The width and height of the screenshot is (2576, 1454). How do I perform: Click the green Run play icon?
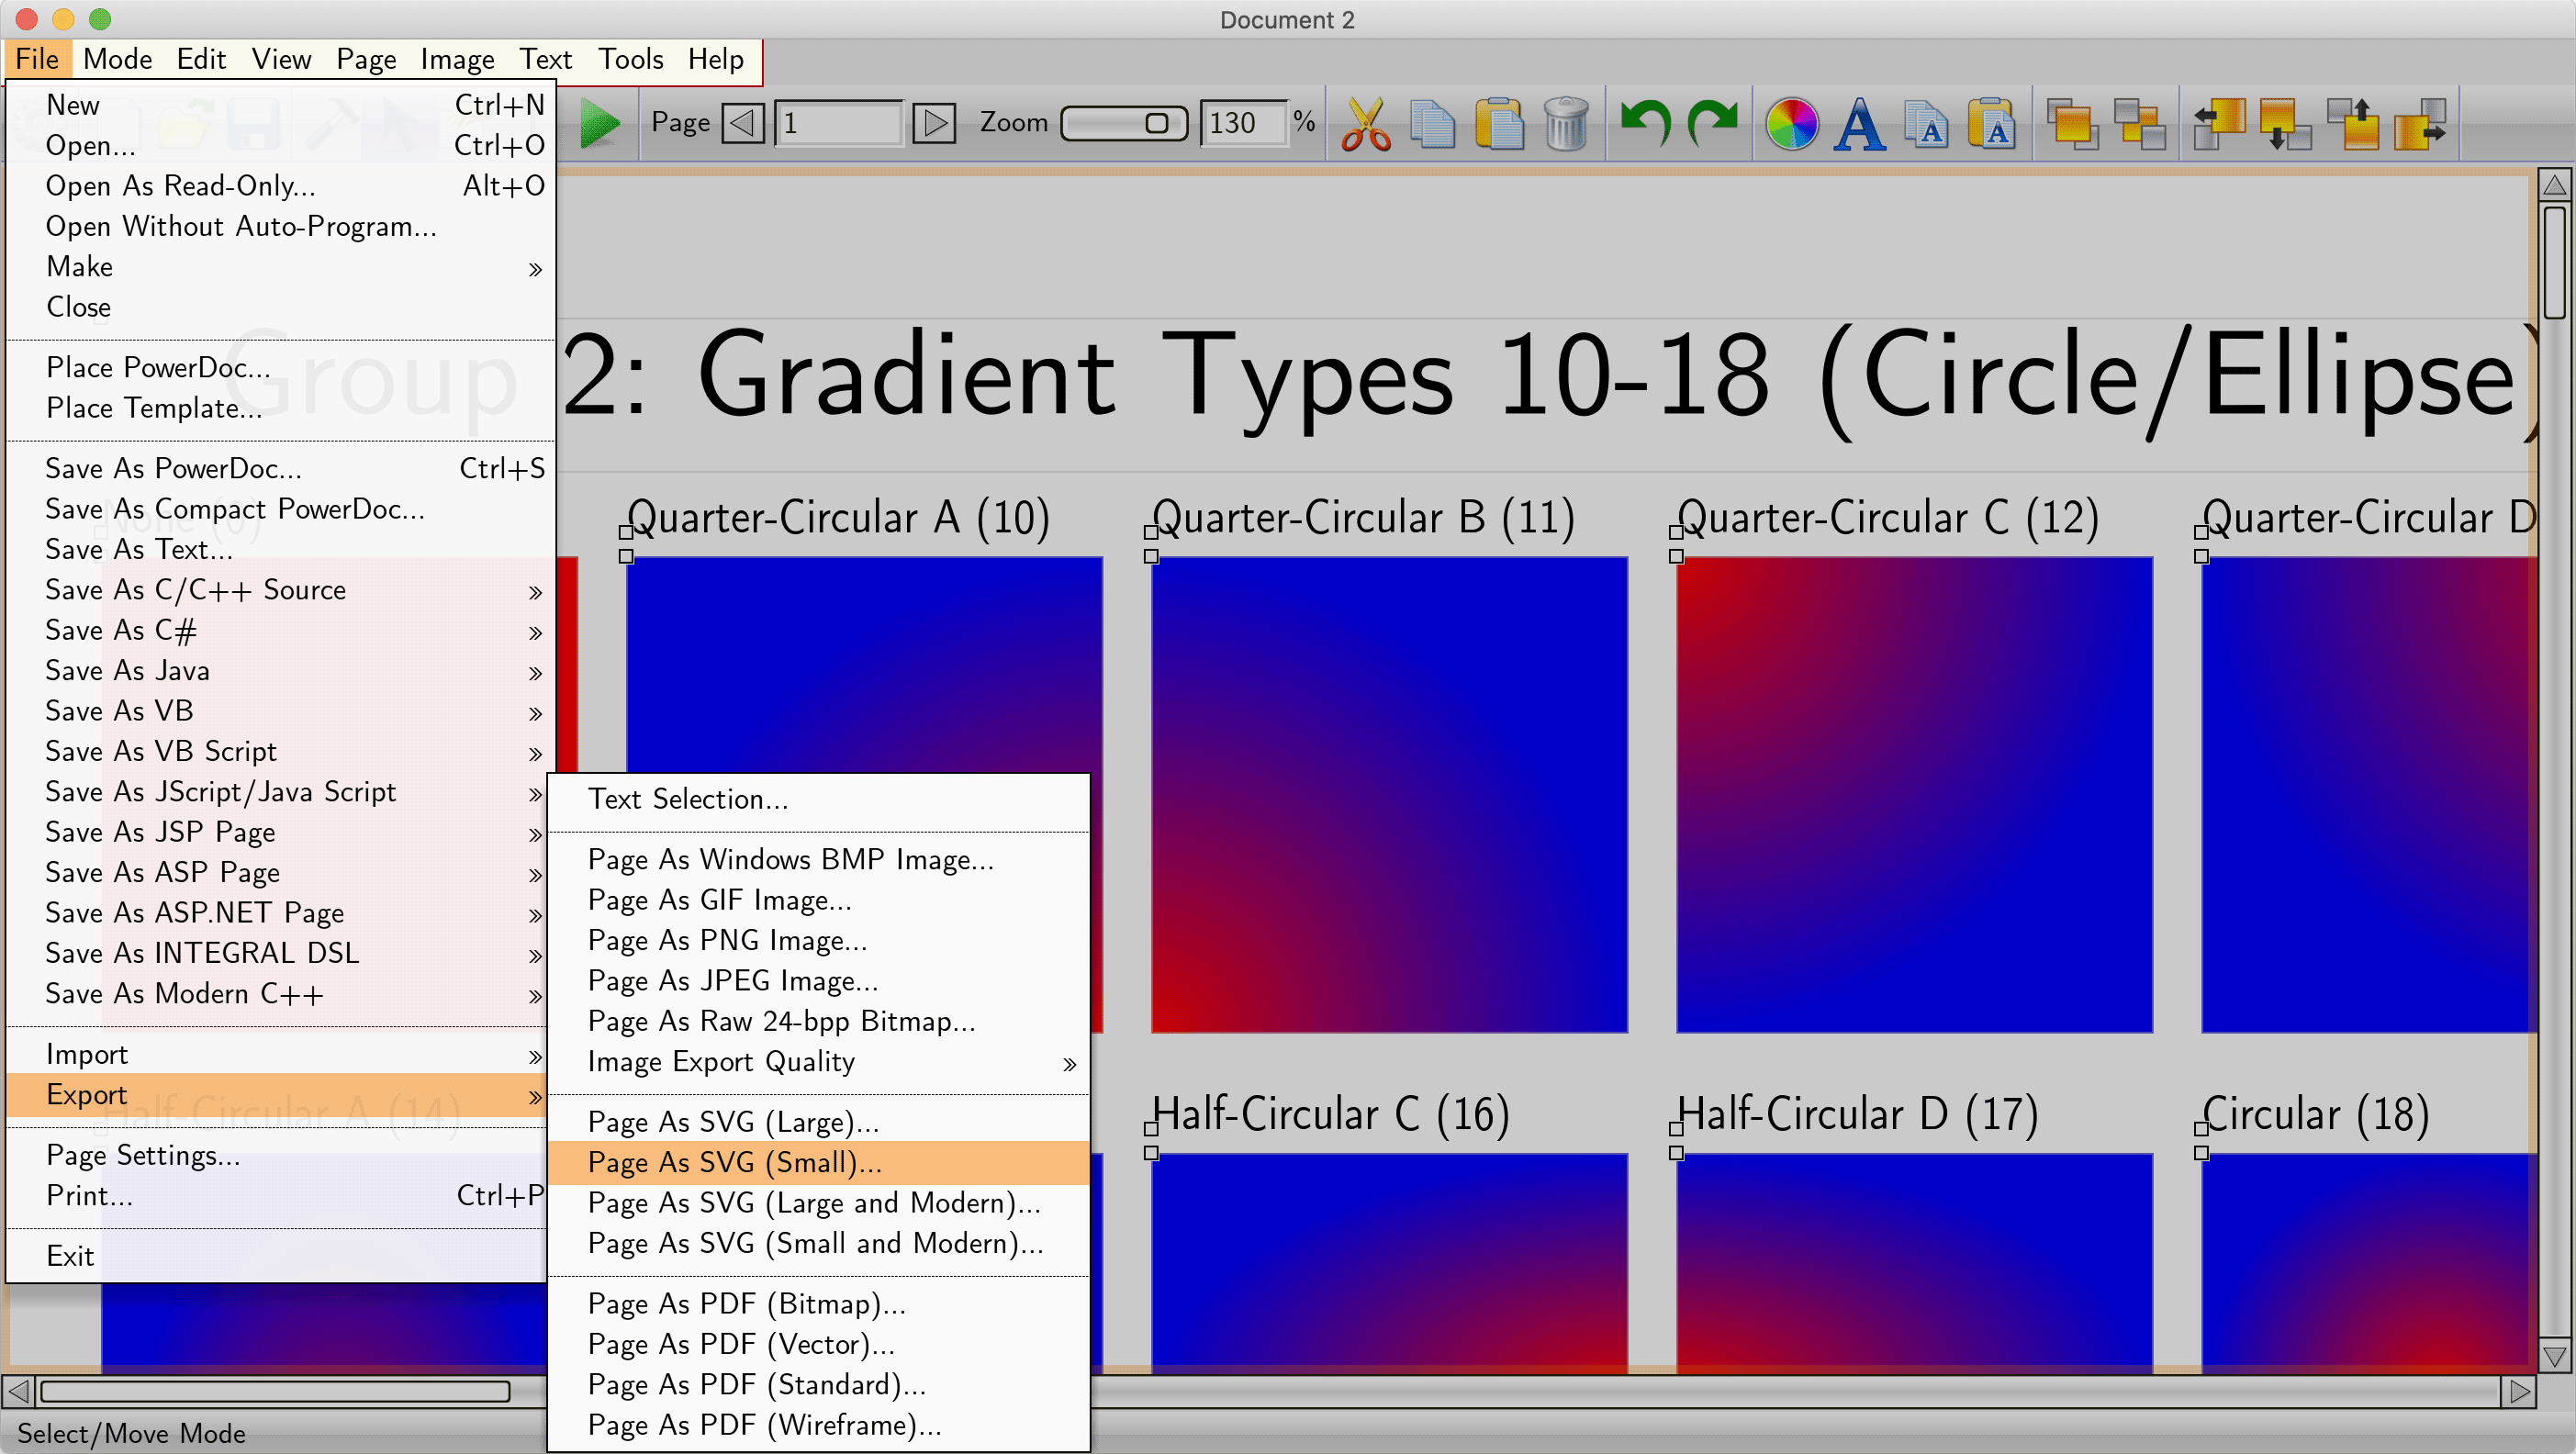pyautogui.click(x=600, y=123)
